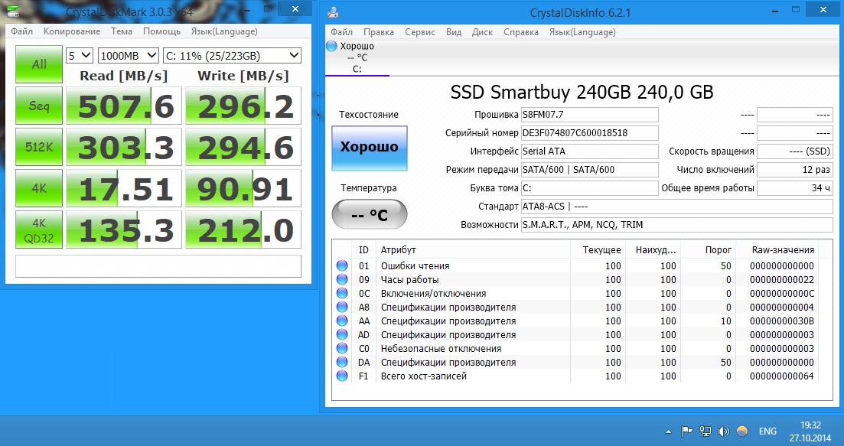Open Диск menu in CrystalDiskInfo
844x446 pixels.
[482, 31]
